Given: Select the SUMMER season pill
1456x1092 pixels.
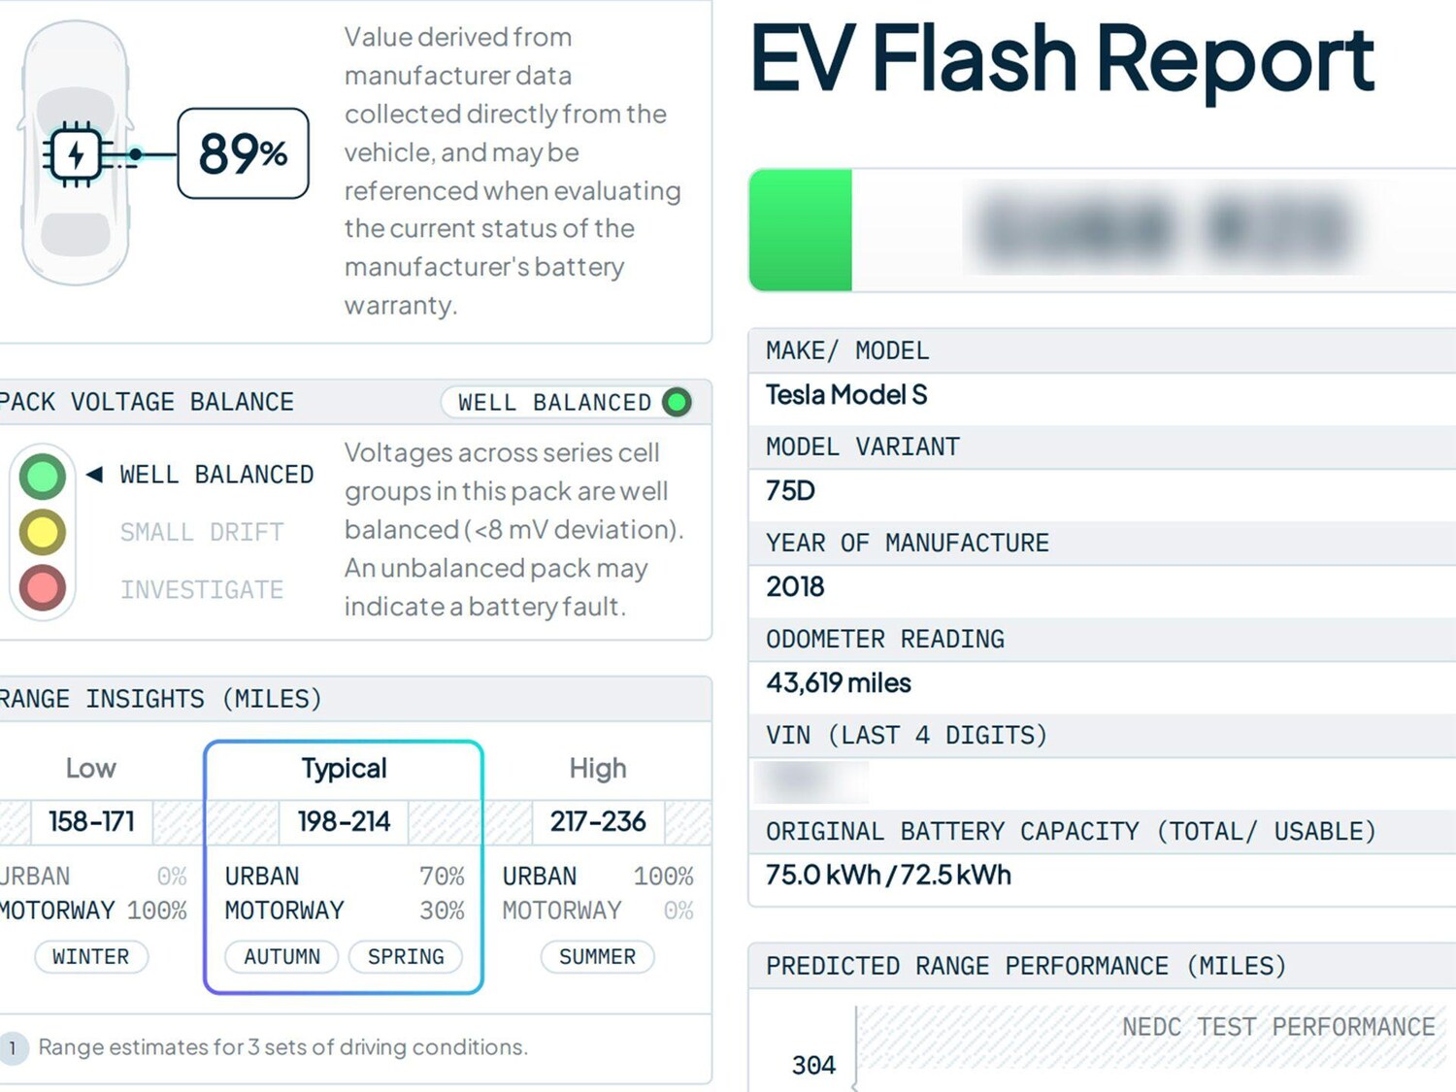Looking at the screenshot, I should 597,957.
